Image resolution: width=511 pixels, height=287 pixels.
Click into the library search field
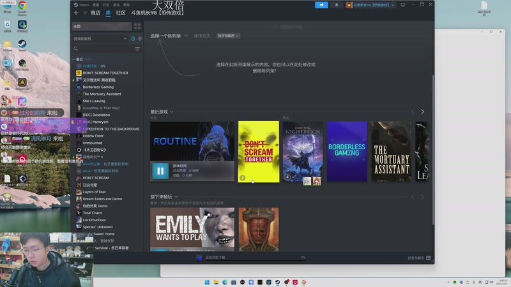(106, 49)
